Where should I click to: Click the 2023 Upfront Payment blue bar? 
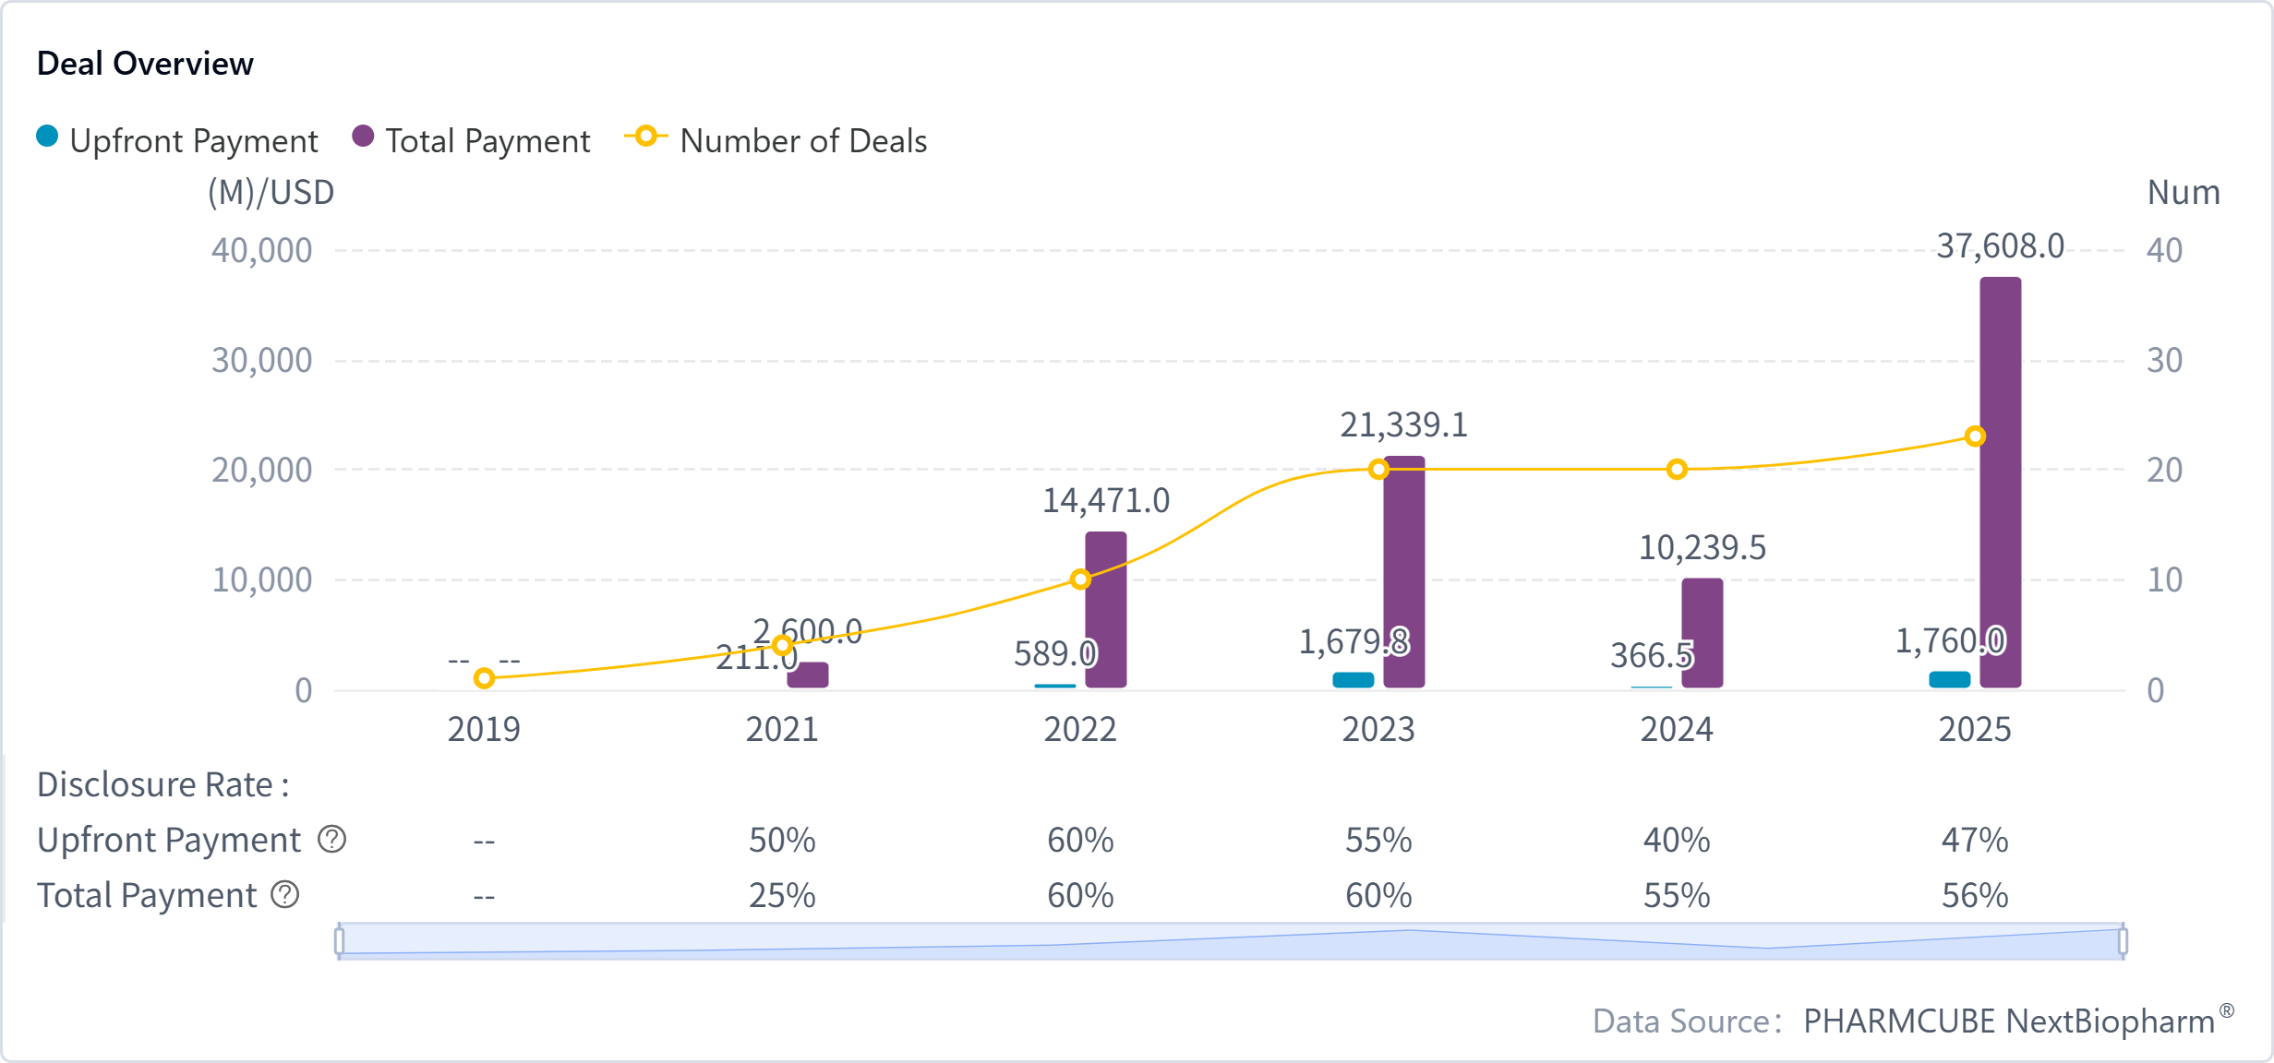pyautogui.click(x=1353, y=680)
